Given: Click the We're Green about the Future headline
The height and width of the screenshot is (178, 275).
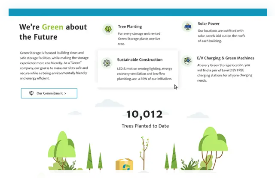Looking at the screenshot, I should [x=53, y=32].
